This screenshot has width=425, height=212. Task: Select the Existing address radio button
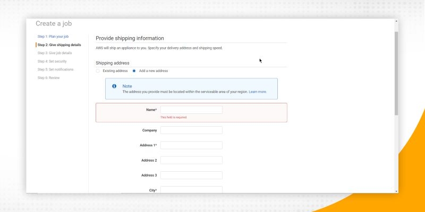coord(98,70)
